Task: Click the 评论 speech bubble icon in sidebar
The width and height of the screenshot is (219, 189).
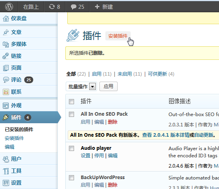Action: coord(6,80)
